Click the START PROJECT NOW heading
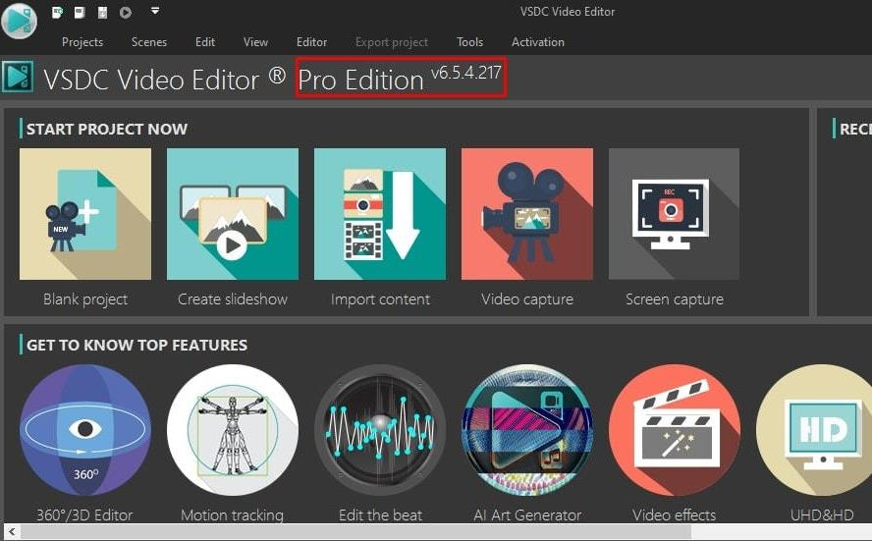872x541 pixels. (x=107, y=129)
